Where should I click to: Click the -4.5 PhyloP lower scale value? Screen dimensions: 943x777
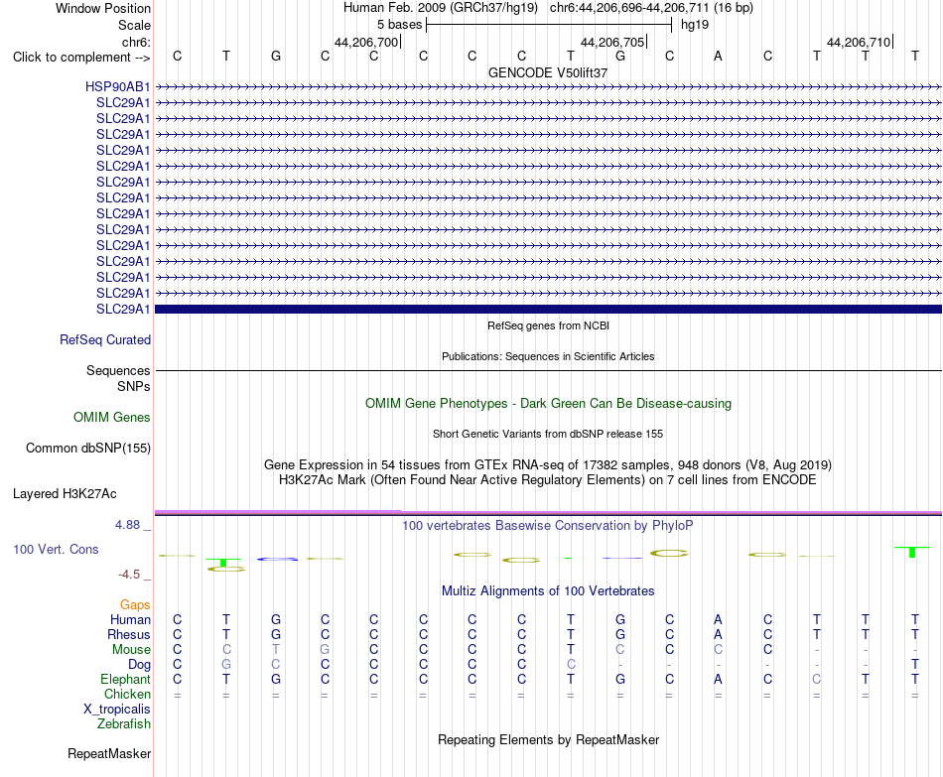pyautogui.click(x=129, y=575)
